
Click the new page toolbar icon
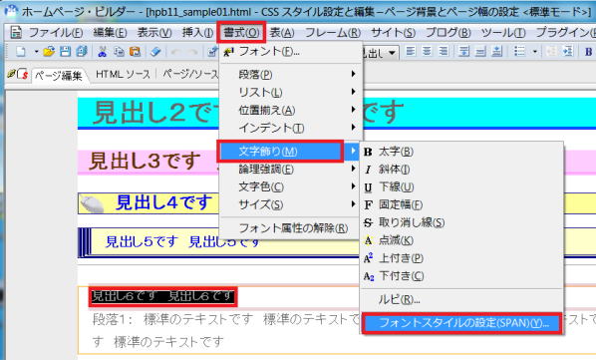tap(21, 51)
